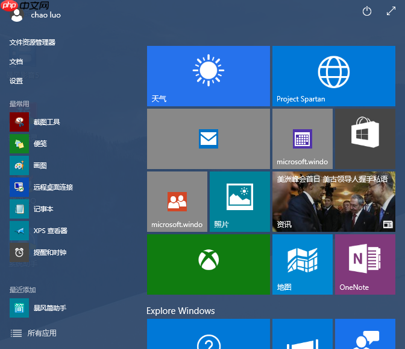Click the power button icon

click(x=367, y=11)
